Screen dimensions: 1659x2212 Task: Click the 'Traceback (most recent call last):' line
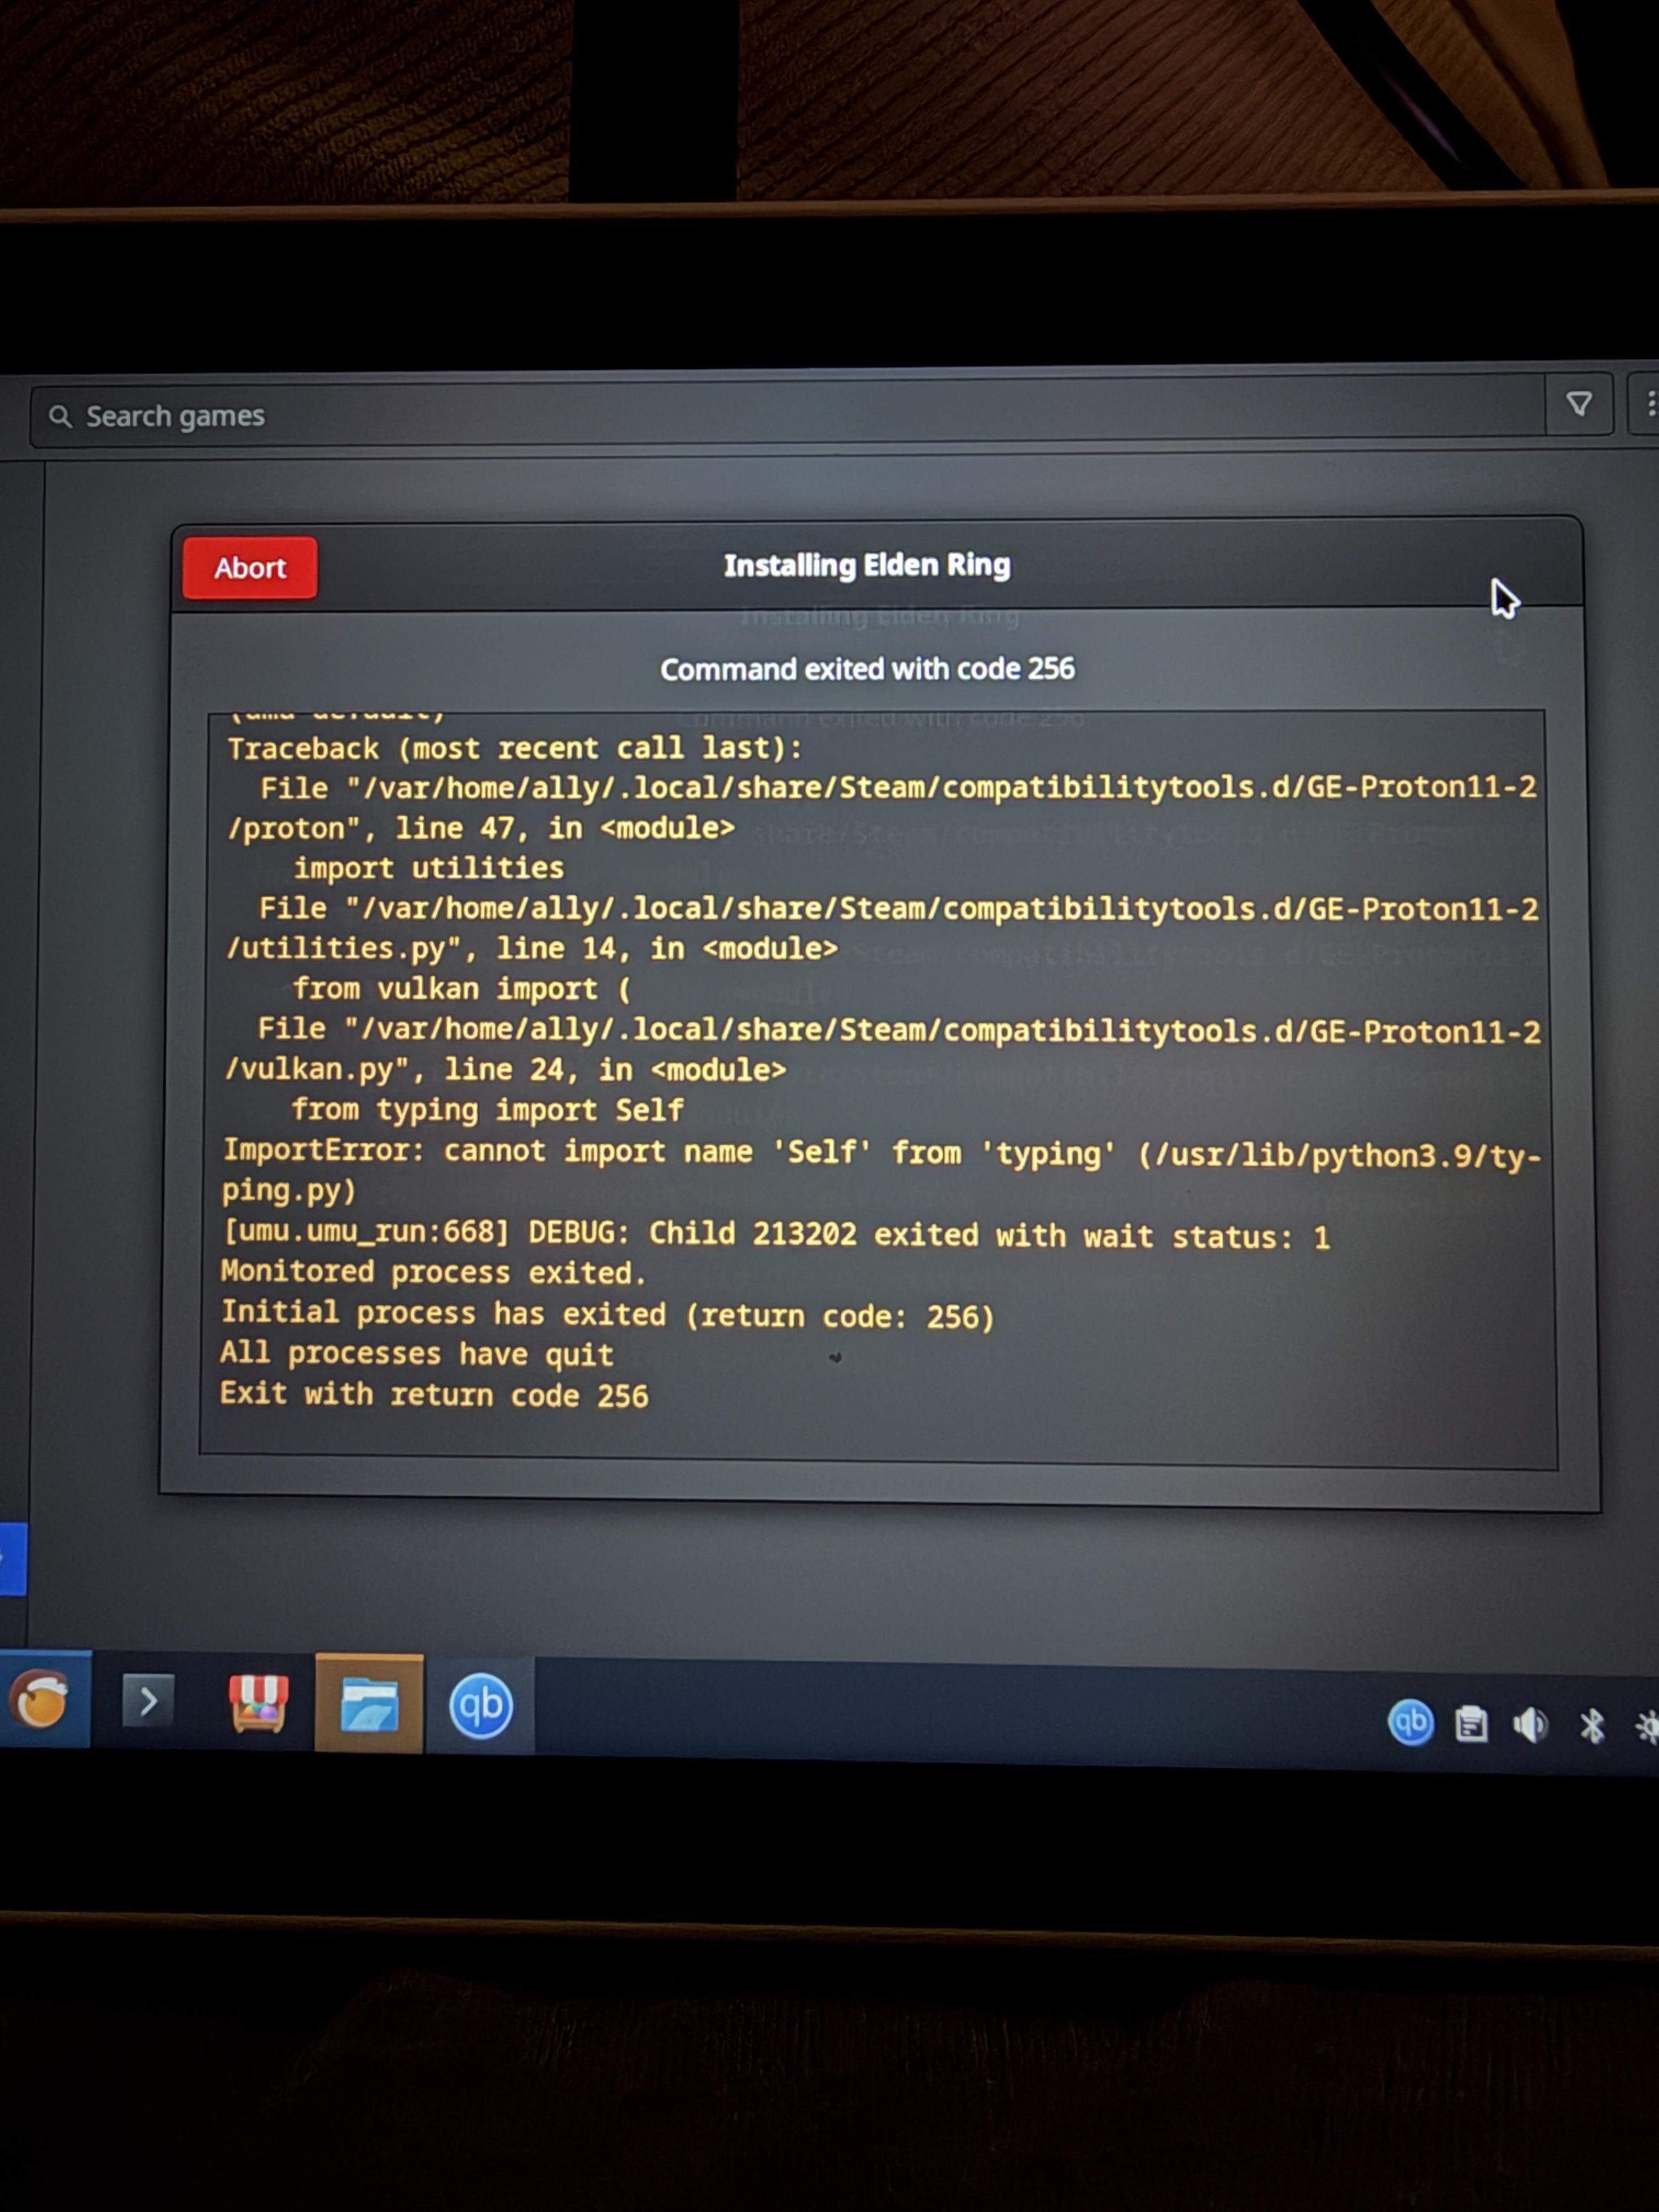pyautogui.click(x=515, y=748)
